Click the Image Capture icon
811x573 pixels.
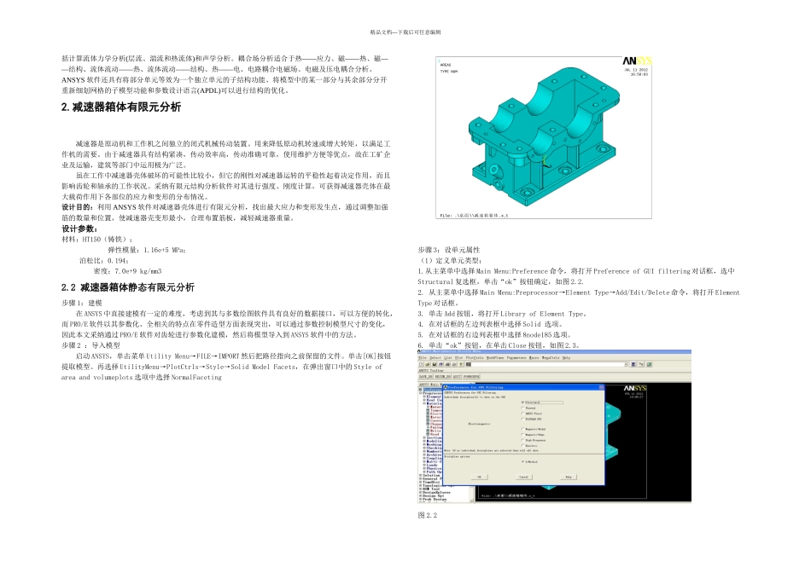[447, 364]
